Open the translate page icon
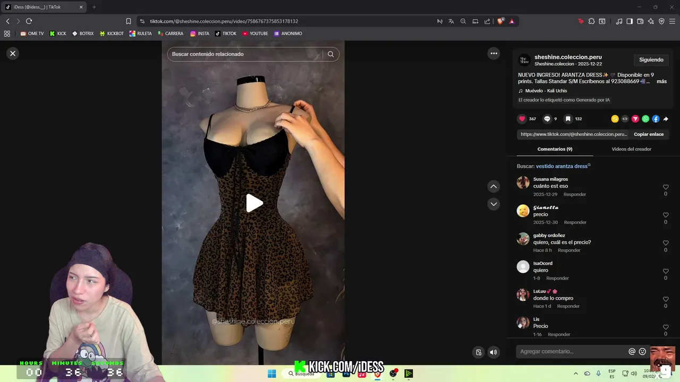This screenshot has height=382, width=680. [x=451, y=21]
